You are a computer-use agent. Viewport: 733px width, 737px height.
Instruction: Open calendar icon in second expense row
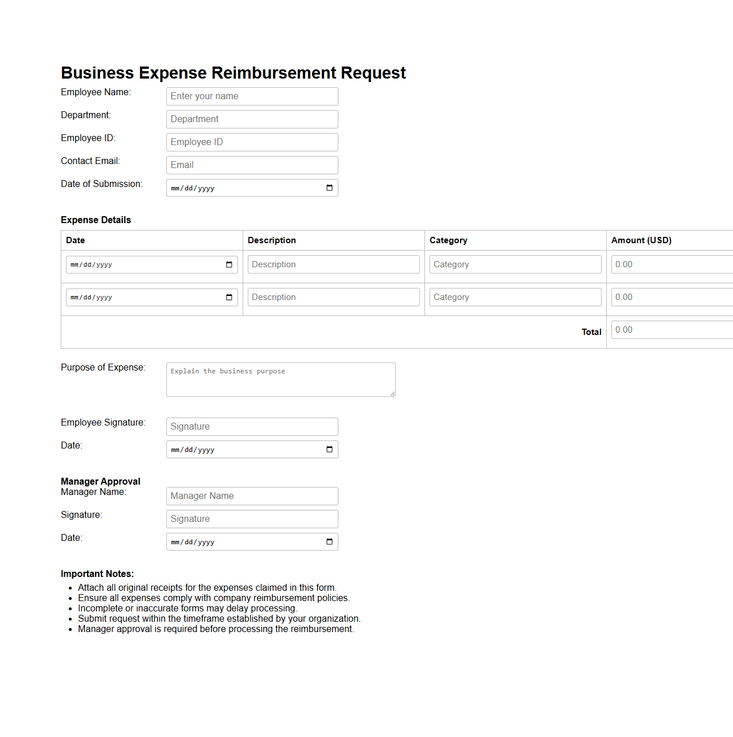229,297
